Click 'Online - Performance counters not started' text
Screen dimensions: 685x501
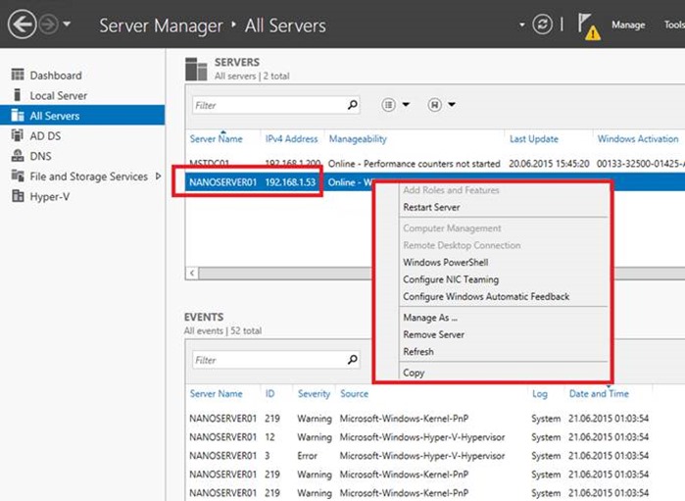[414, 164]
